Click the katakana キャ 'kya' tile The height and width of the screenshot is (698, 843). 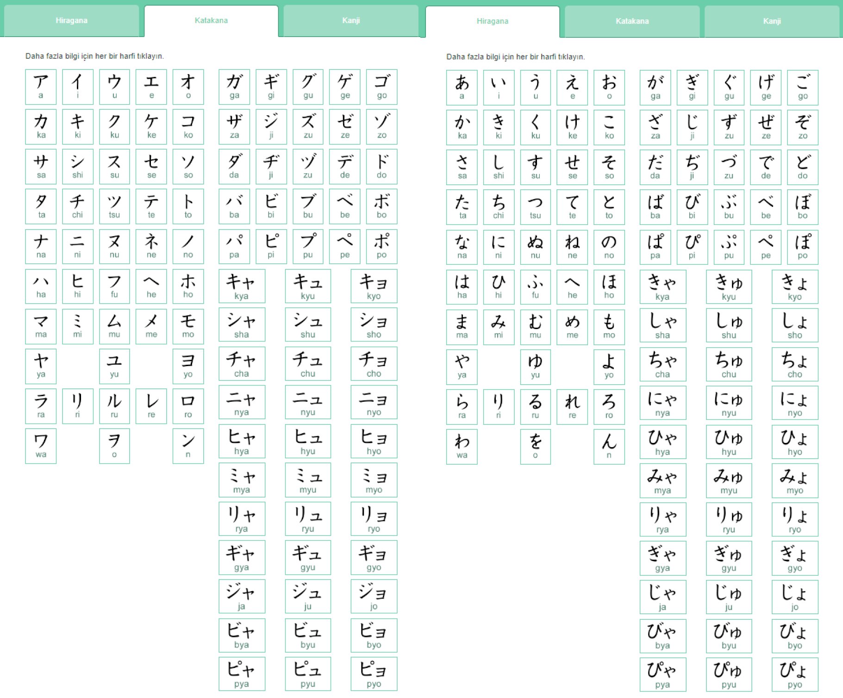242,286
